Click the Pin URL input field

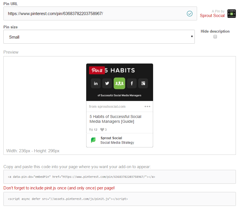click(x=100, y=14)
